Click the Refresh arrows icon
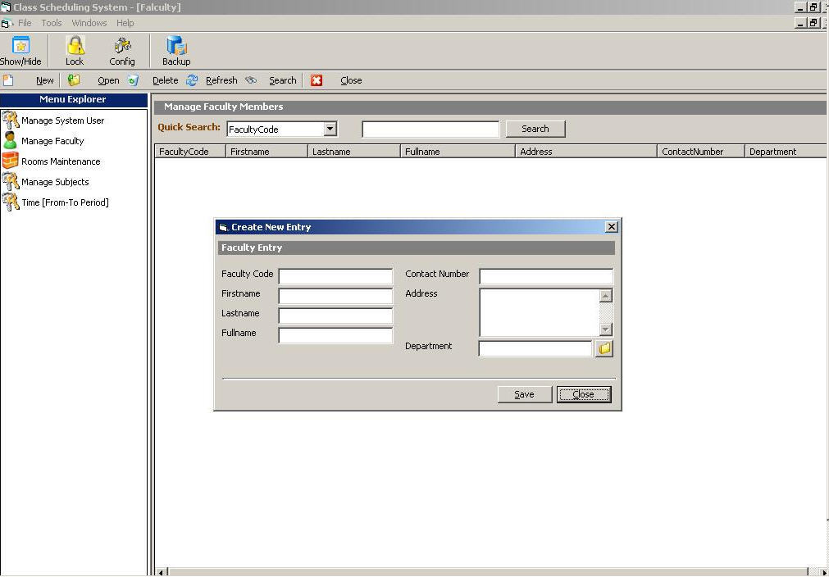The height and width of the screenshot is (577, 829). tap(192, 80)
